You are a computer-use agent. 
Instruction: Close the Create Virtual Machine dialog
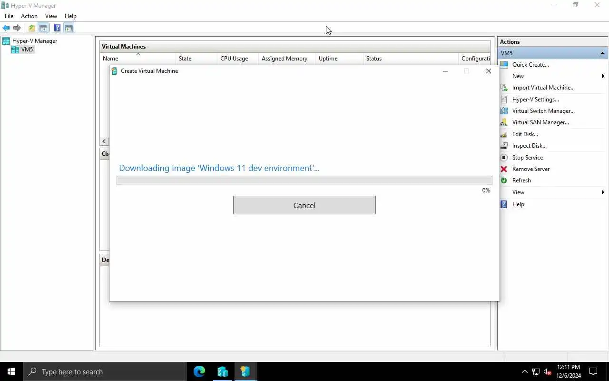[x=489, y=71]
